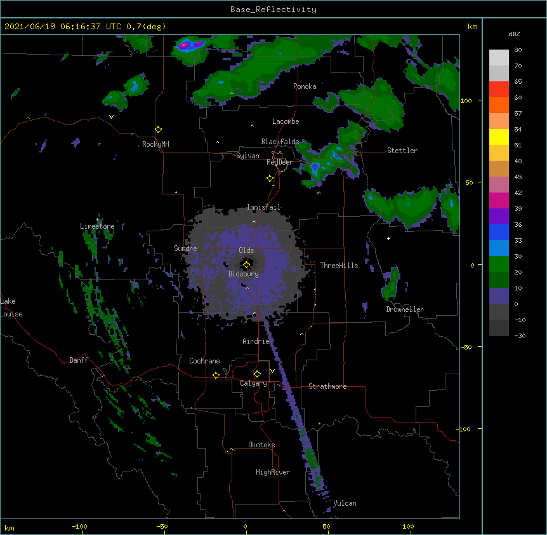Screen dimensions: 547x535
Task: Click the white plus marker north of Drumheller
Action: [388, 238]
